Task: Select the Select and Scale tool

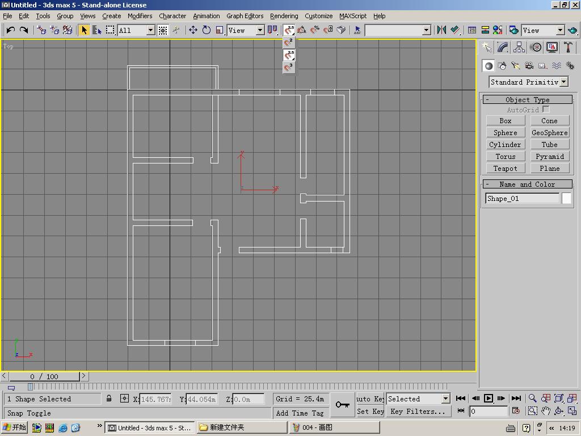Action: pyautogui.click(x=220, y=30)
